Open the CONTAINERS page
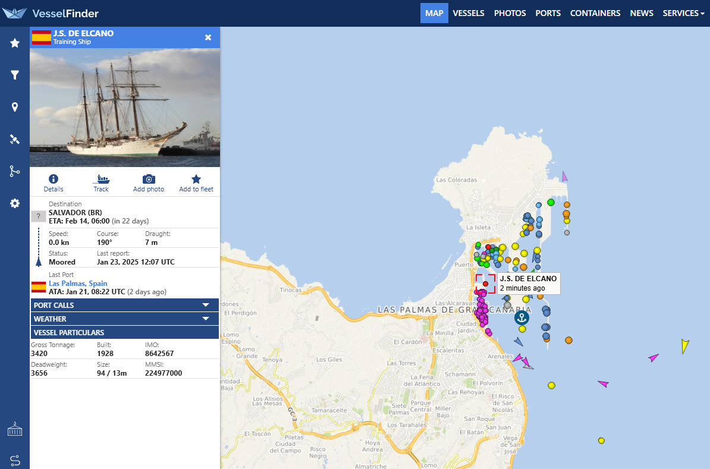The height and width of the screenshot is (469, 710). tap(595, 13)
